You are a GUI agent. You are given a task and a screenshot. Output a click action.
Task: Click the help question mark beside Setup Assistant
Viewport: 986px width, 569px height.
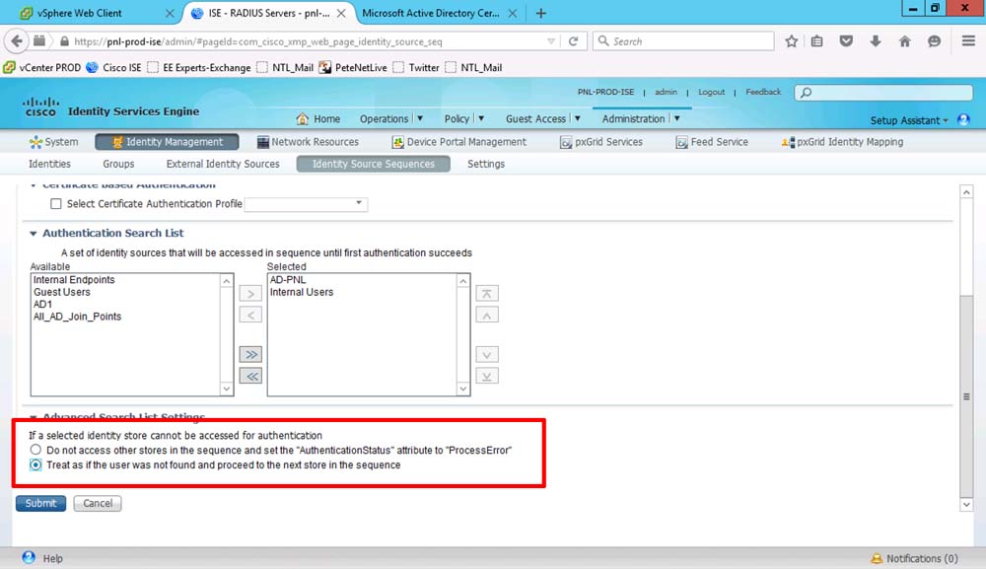[963, 119]
